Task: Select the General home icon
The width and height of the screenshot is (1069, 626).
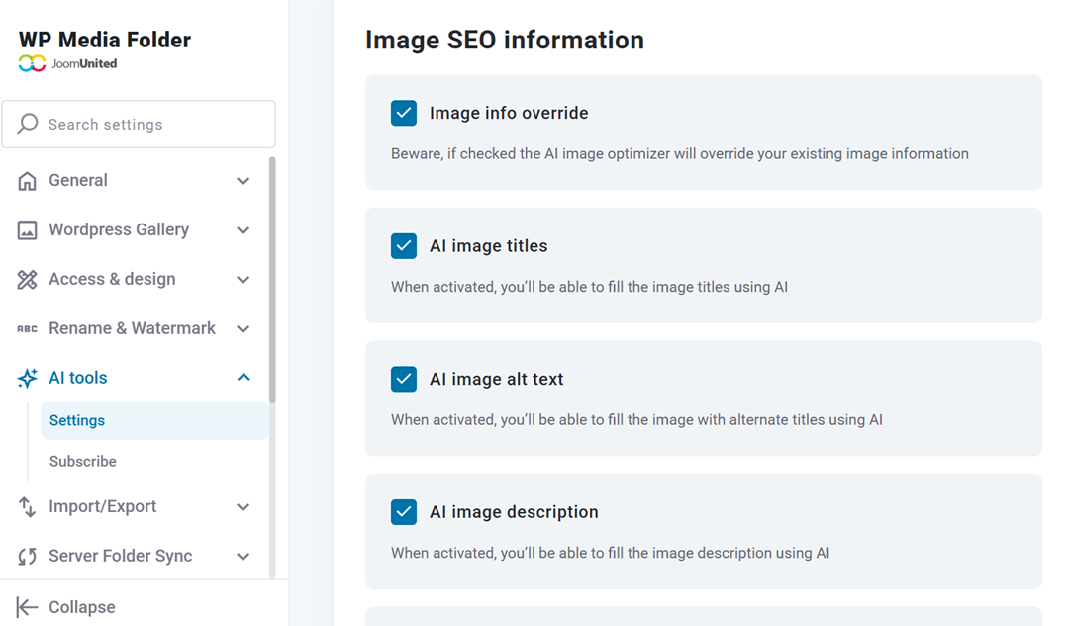Action: [26, 180]
